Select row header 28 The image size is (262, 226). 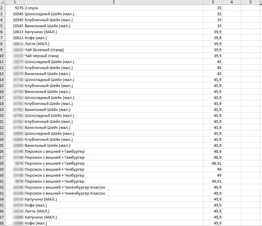click(x=2, y=163)
